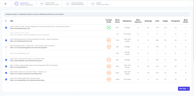Click the 63 content grade badge
Viewport: 194px width, 96px height.
[x=109, y=40]
